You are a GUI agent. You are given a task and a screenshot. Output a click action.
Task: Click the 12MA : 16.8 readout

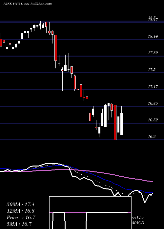(20, 211)
